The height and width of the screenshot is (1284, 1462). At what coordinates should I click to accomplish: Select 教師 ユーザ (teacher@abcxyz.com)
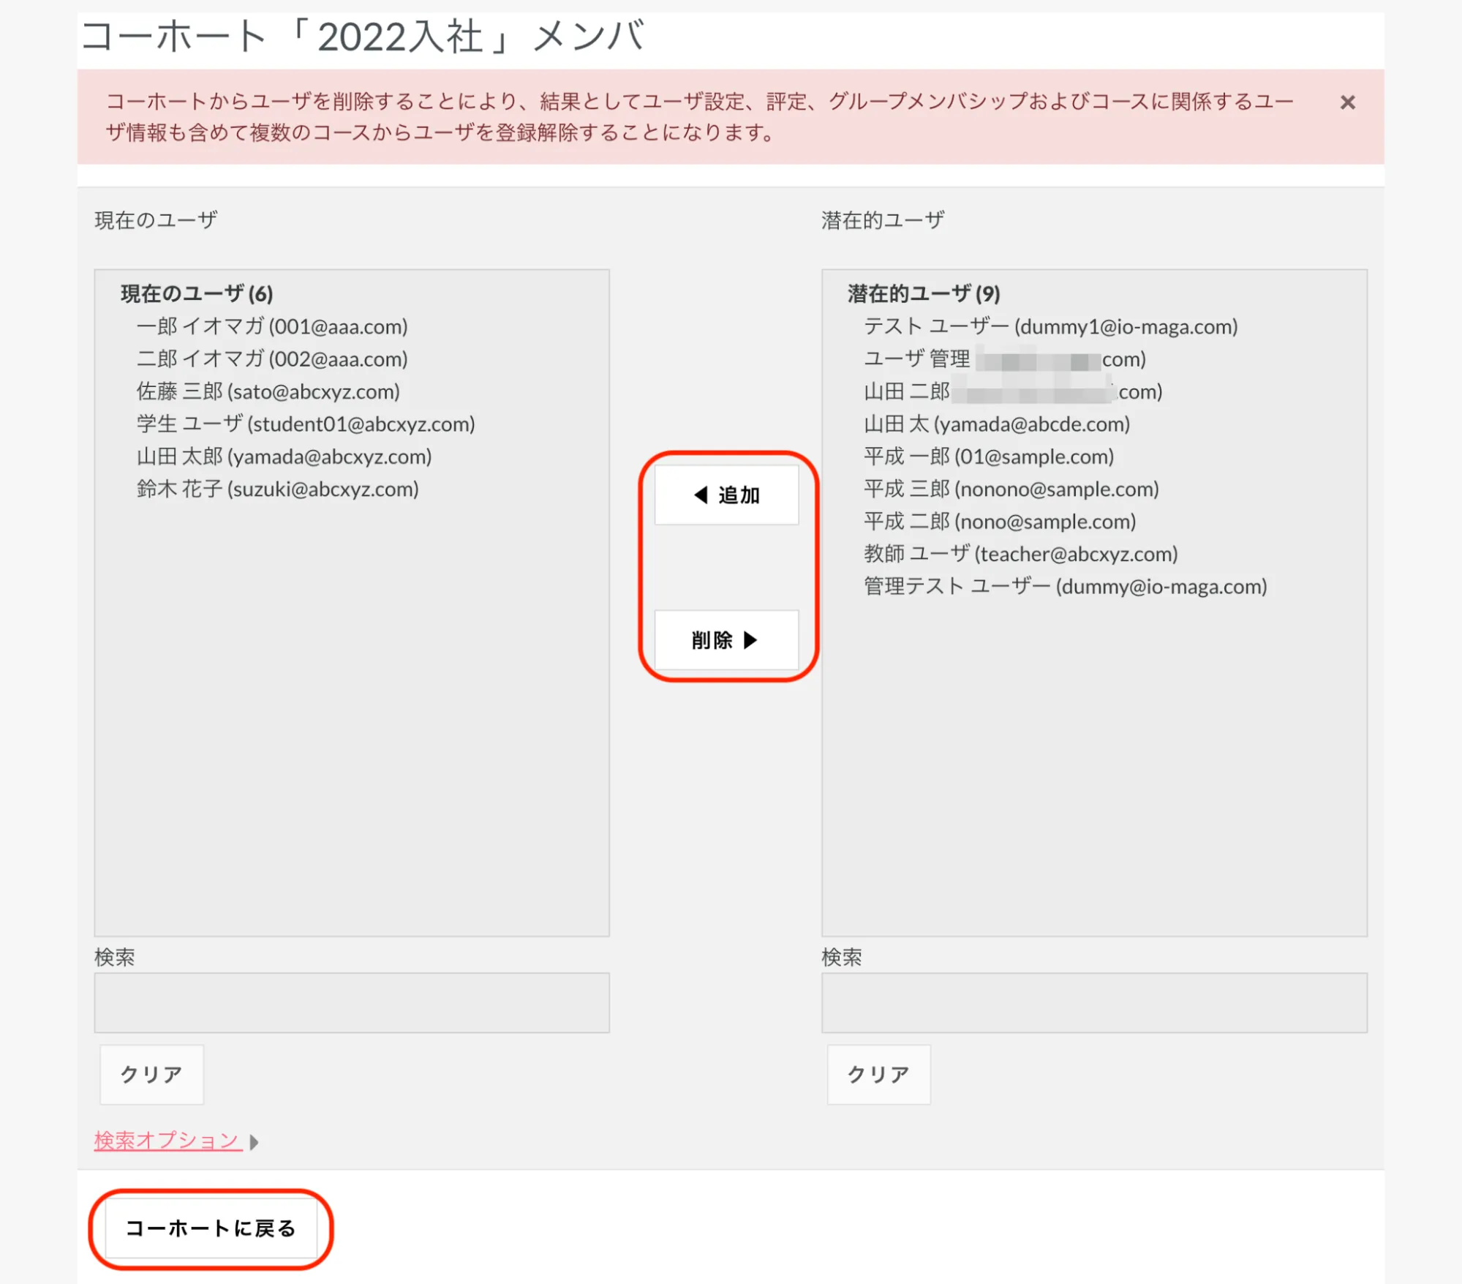pos(1021,554)
